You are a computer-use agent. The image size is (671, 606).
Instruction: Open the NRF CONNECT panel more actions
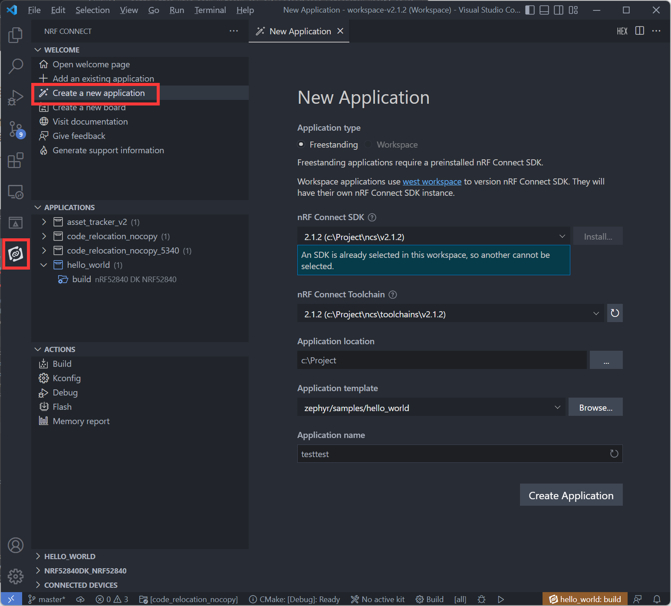pyautogui.click(x=234, y=31)
